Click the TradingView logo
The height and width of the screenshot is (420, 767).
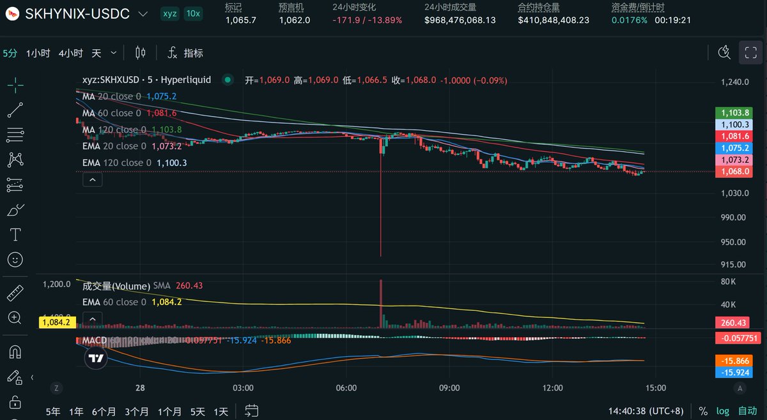[96, 359]
